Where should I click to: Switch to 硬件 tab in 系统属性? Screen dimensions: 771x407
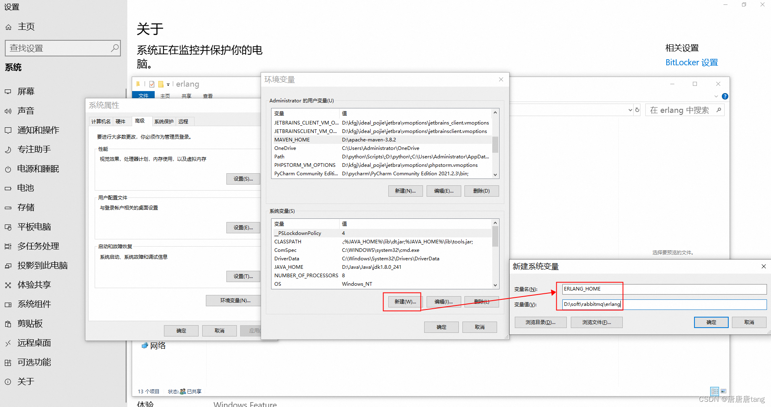[x=120, y=121]
